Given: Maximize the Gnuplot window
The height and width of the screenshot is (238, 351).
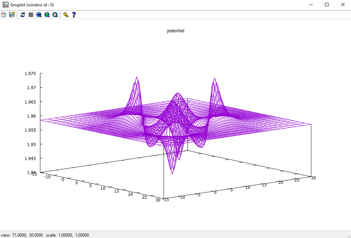Looking at the screenshot, I should 327,5.
